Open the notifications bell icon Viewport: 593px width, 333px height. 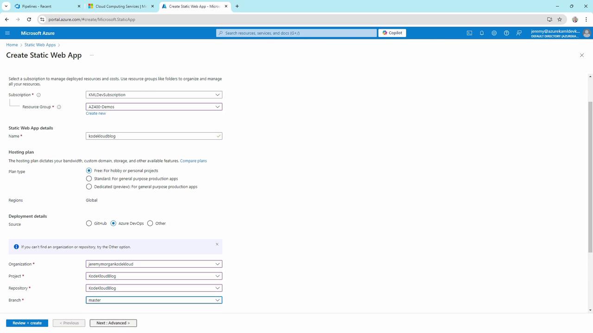(482, 33)
